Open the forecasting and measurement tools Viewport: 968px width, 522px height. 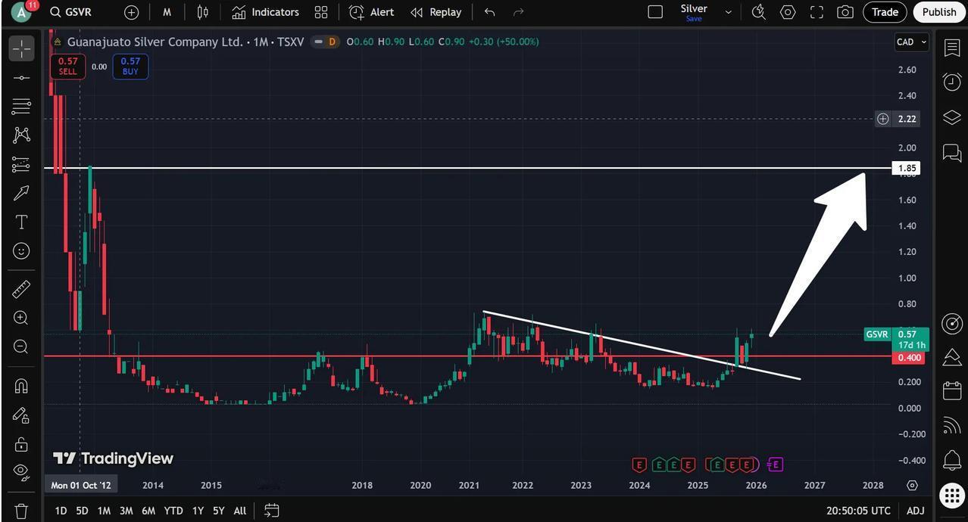point(21,164)
